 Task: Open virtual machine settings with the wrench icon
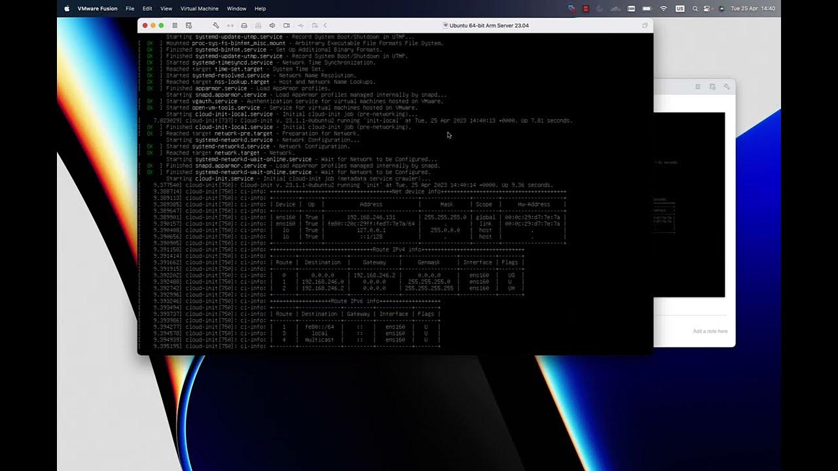click(x=216, y=24)
